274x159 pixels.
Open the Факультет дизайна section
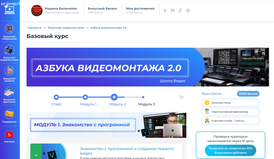coord(9,71)
